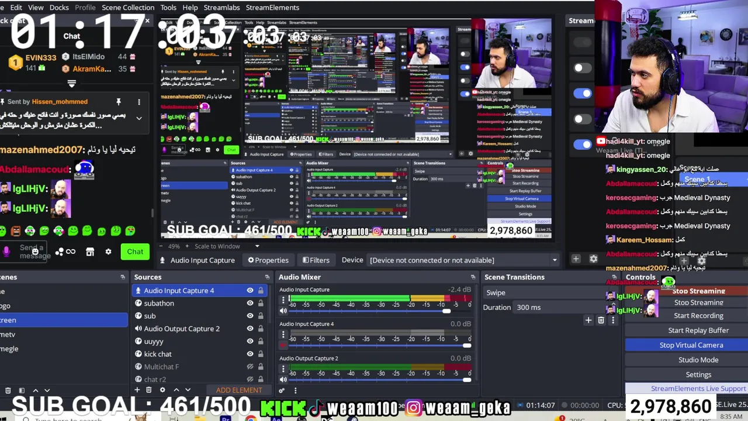Mute the Audio Output Capture 2 speaker icon
The image size is (748, 421).
point(283,379)
